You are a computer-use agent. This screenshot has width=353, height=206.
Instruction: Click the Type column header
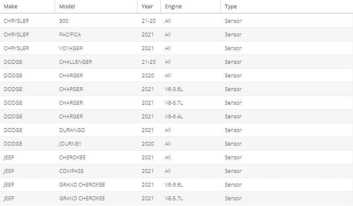286,7
